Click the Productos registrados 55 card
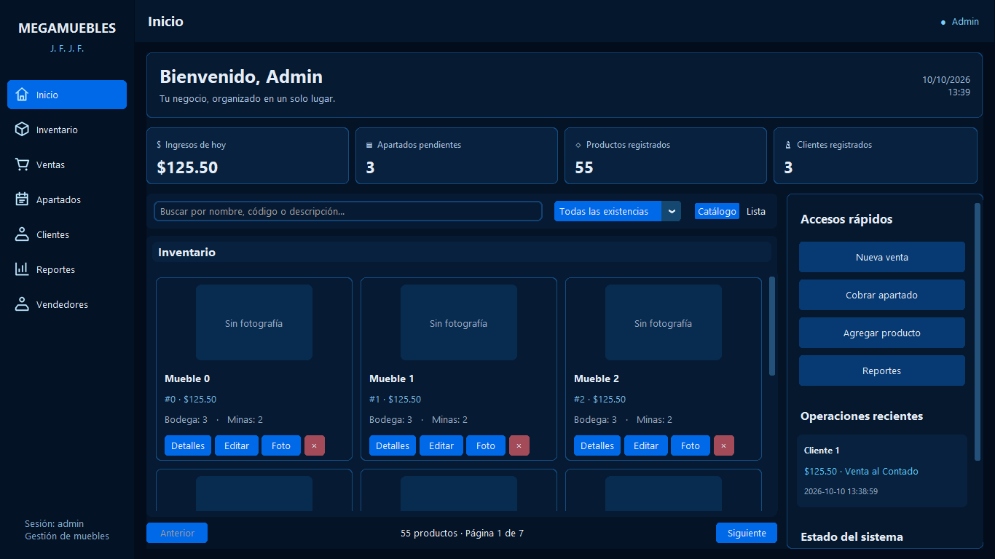Viewport: 995px width, 559px height. point(666,156)
